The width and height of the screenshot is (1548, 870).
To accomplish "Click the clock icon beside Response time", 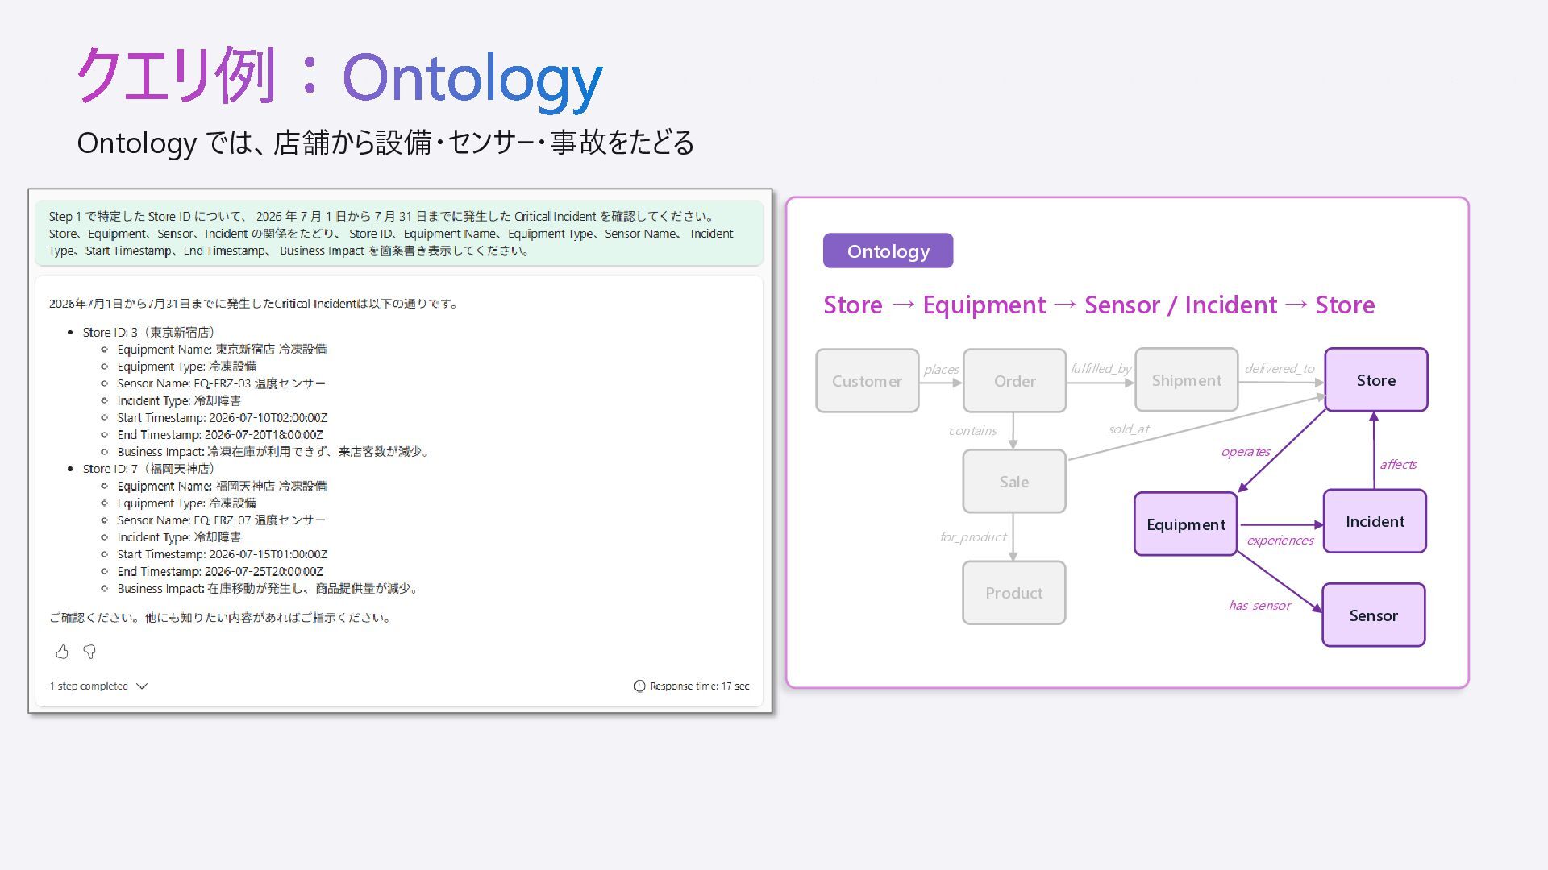I will pyautogui.click(x=639, y=686).
